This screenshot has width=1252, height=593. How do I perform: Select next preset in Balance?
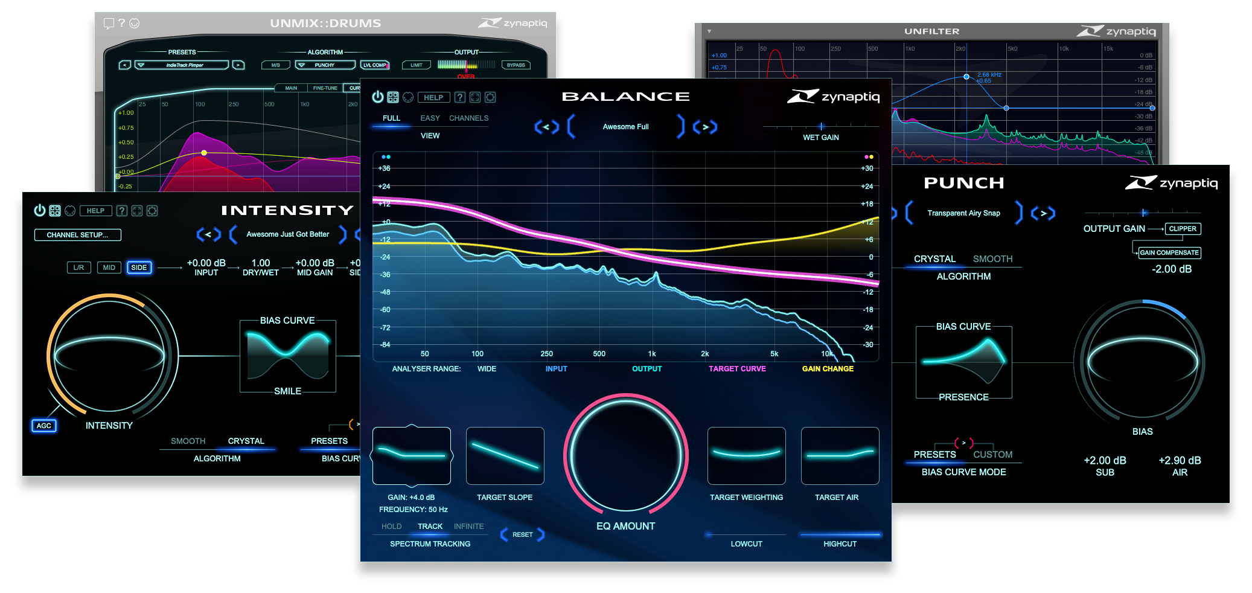click(705, 127)
